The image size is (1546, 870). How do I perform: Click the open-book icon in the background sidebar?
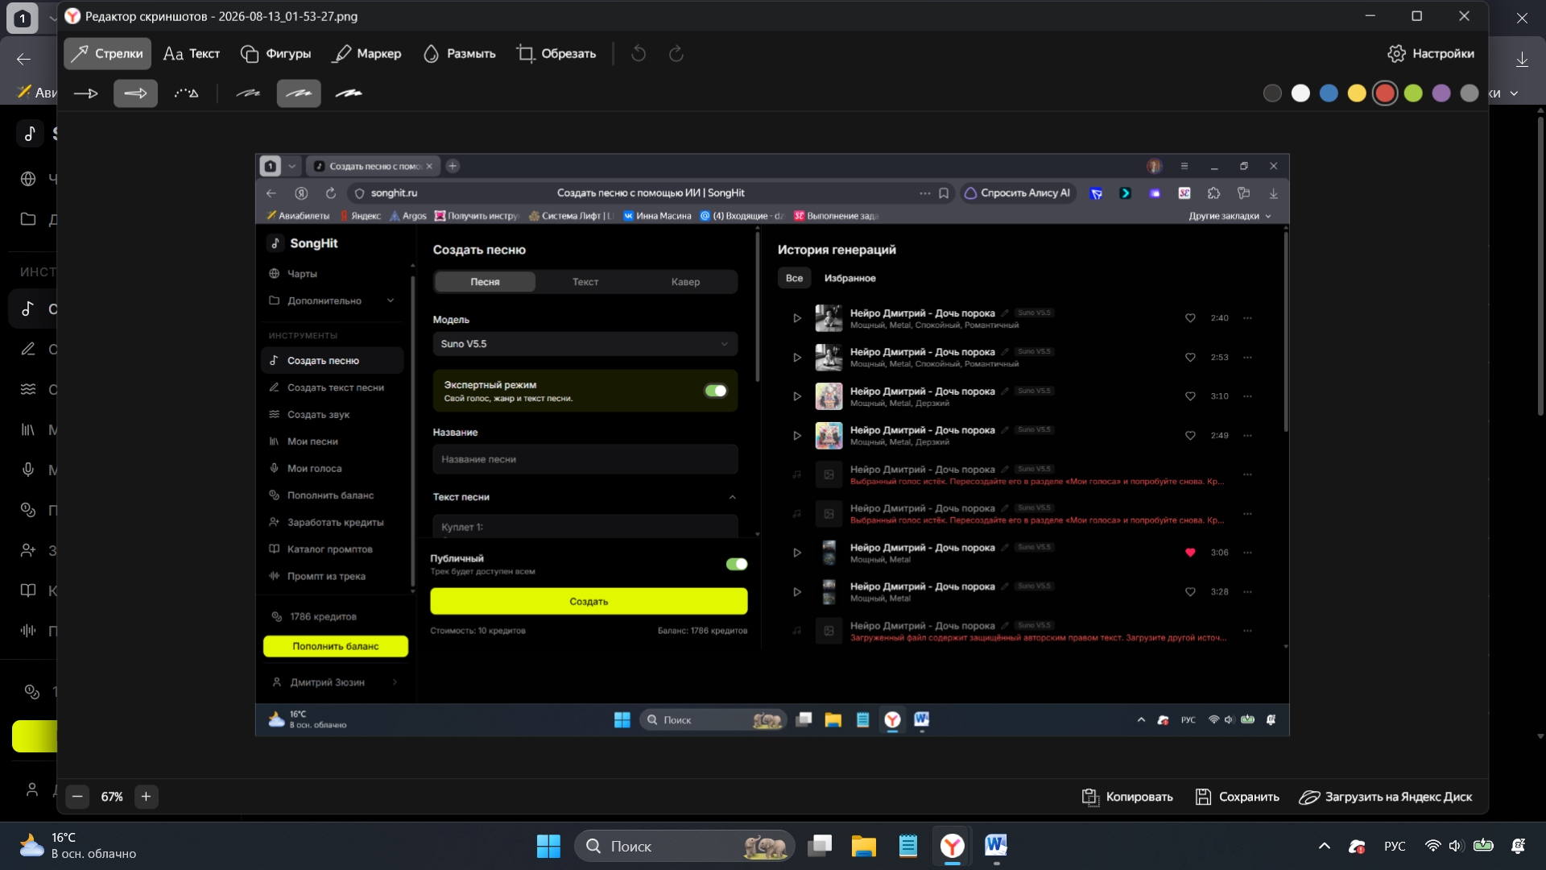coord(28,590)
